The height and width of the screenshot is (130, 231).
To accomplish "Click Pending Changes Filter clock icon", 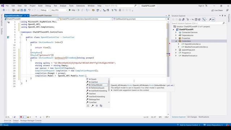I will coord(188,19).
